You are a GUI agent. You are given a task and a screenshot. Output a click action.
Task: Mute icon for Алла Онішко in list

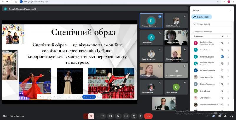pos(222,50)
